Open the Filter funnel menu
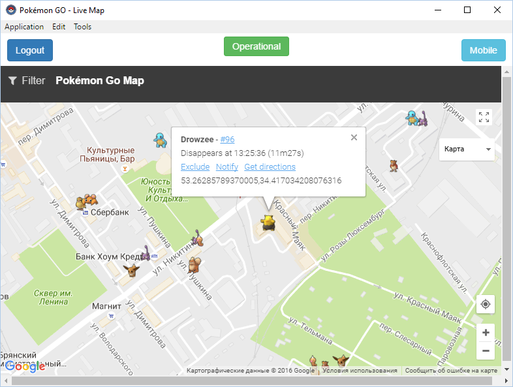513x387 pixels. click(27, 80)
